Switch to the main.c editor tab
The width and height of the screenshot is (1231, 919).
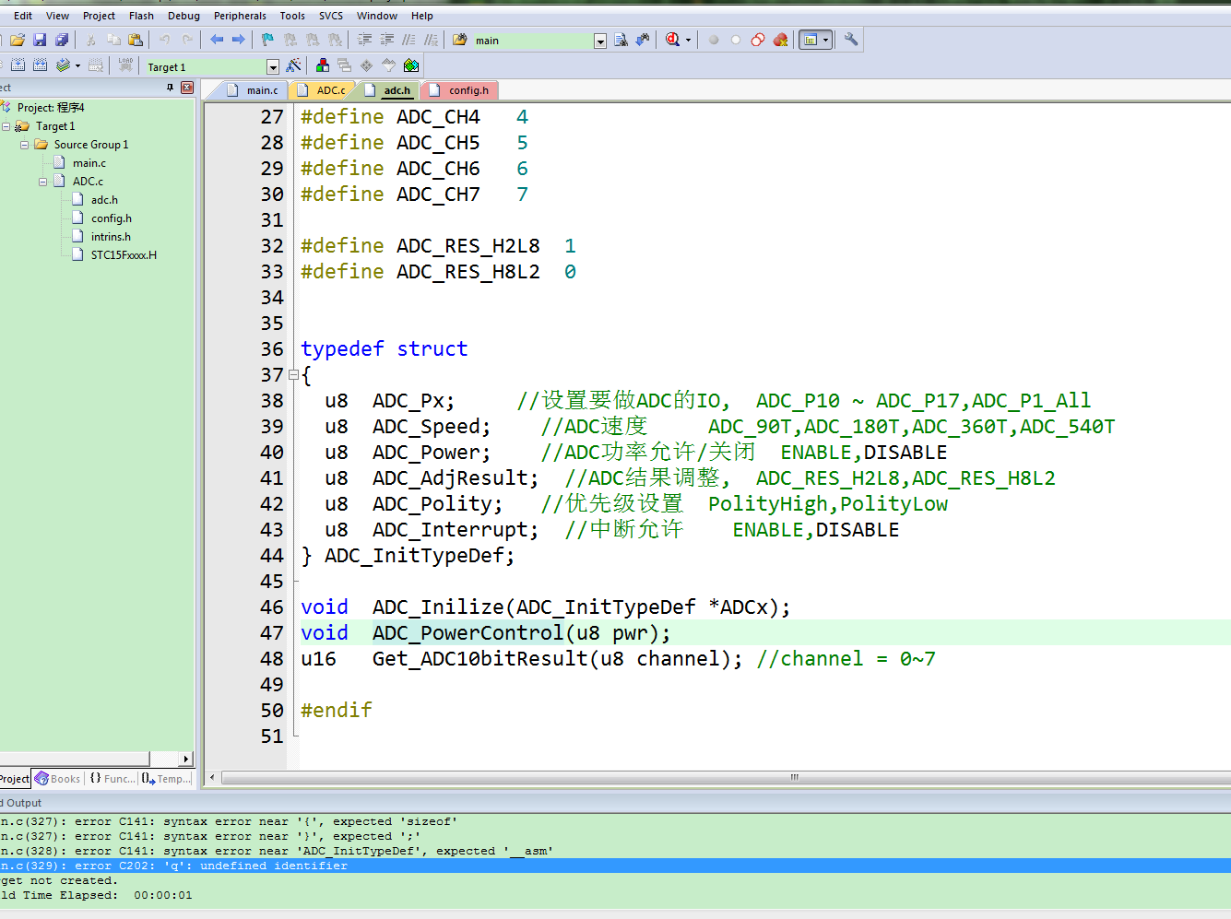(x=252, y=90)
